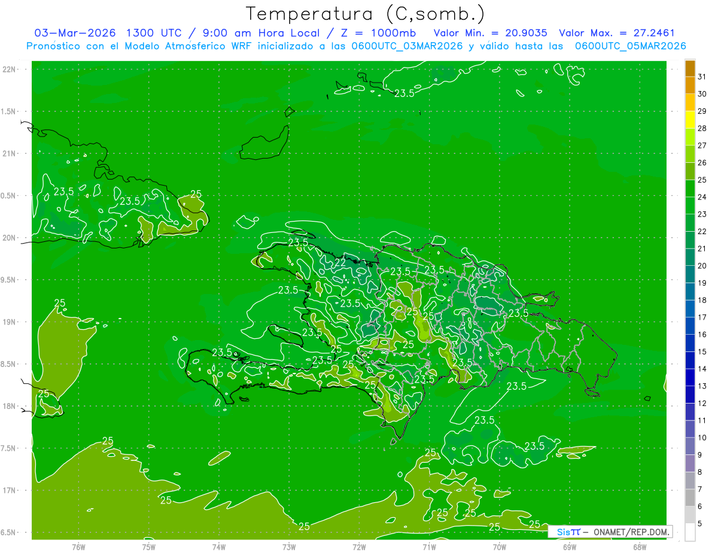Click the 03-Mar-2026 date text
This screenshot has height=555, width=718.
(74, 33)
